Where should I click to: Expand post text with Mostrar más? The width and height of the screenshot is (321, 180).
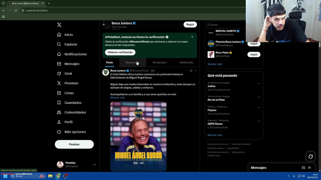pos(118,98)
